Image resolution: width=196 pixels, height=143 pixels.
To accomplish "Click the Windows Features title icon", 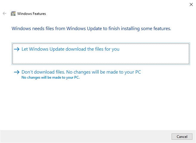I will [13, 13].
